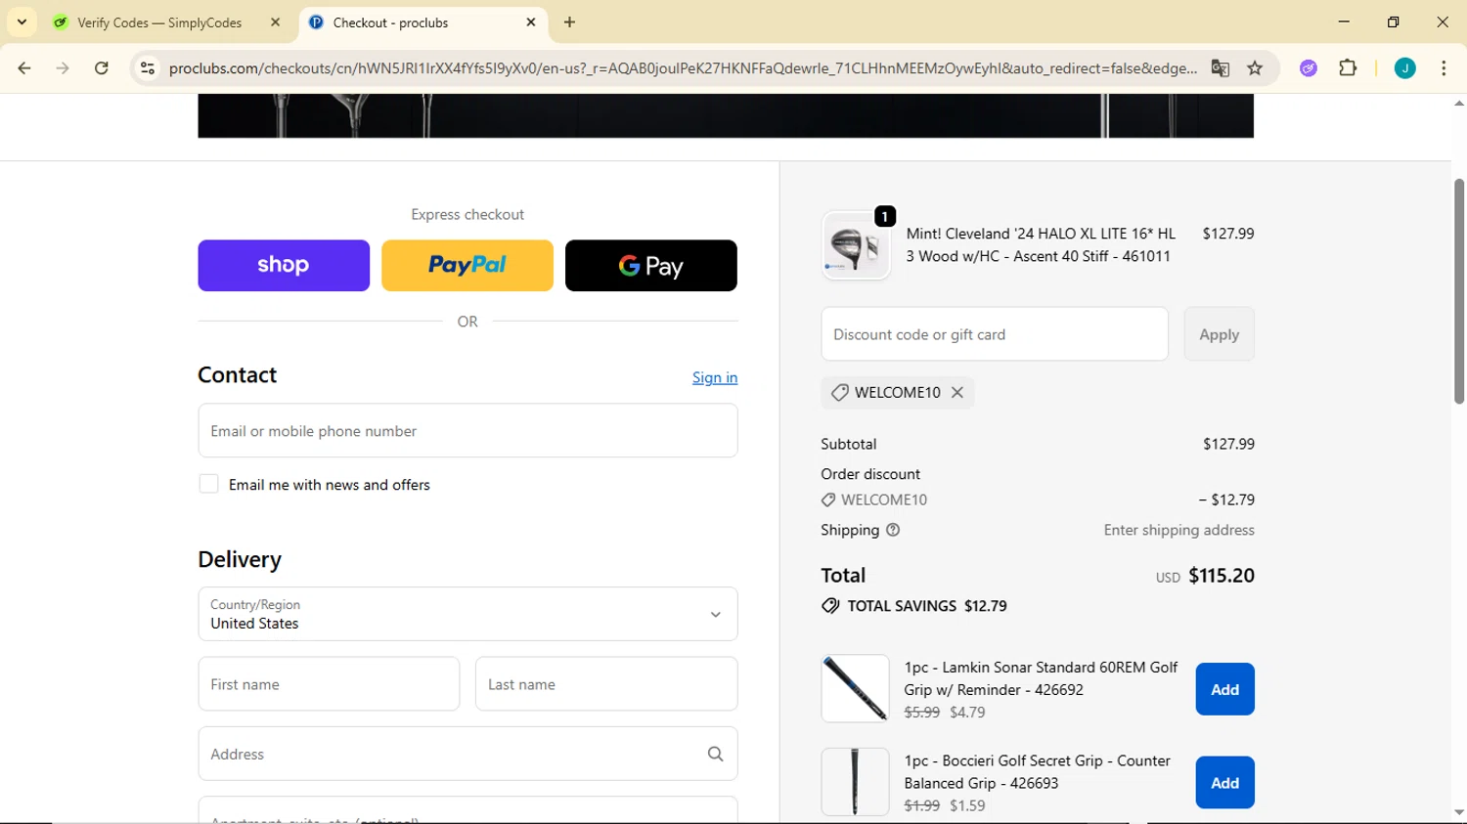Switch to the Verify Codes — SimplyCodes tab
This screenshot has height=824, width=1467.
(159, 22)
